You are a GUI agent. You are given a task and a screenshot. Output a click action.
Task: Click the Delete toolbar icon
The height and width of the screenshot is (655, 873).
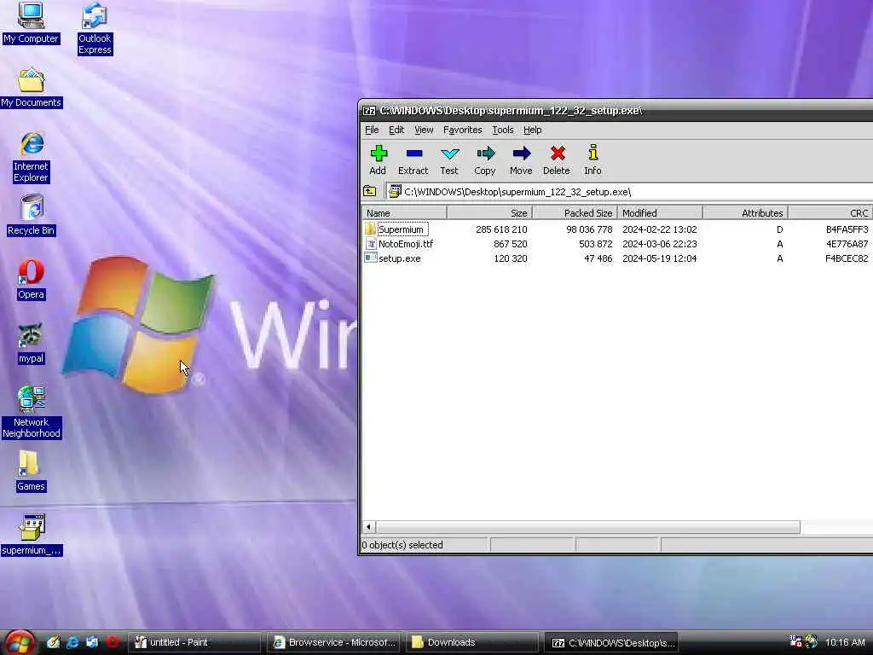tap(557, 159)
